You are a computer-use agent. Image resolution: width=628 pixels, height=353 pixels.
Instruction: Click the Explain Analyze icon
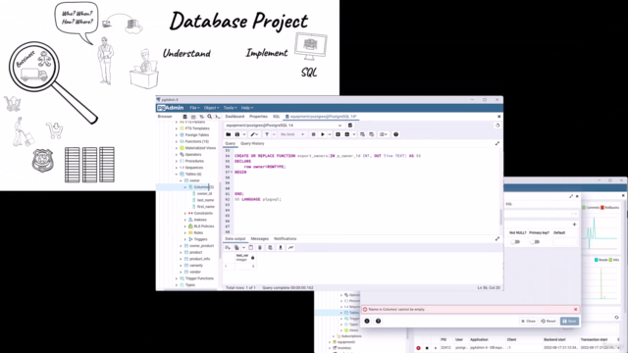347,134
